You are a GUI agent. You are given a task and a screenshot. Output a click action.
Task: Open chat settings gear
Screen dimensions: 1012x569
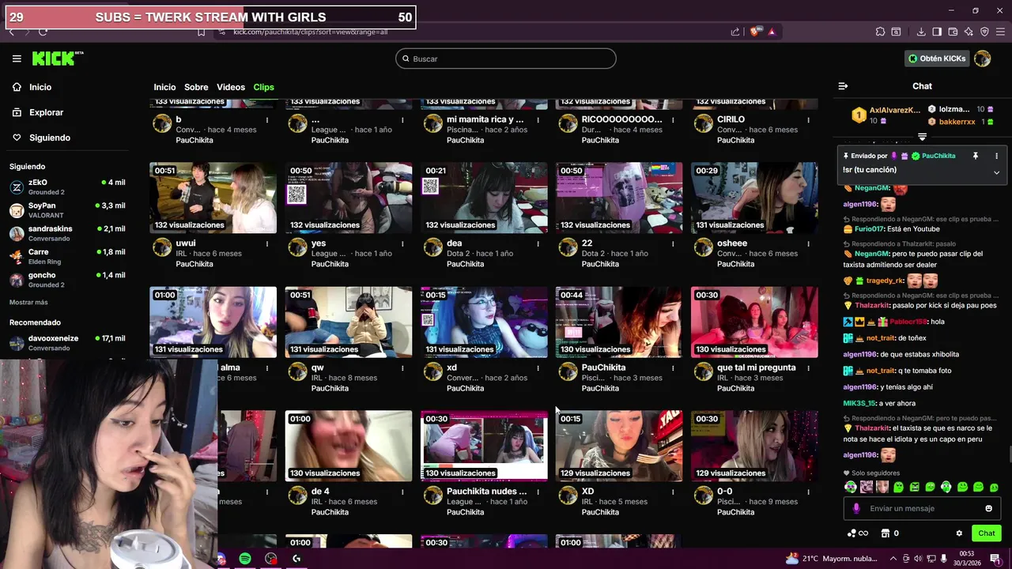coord(959,533)
